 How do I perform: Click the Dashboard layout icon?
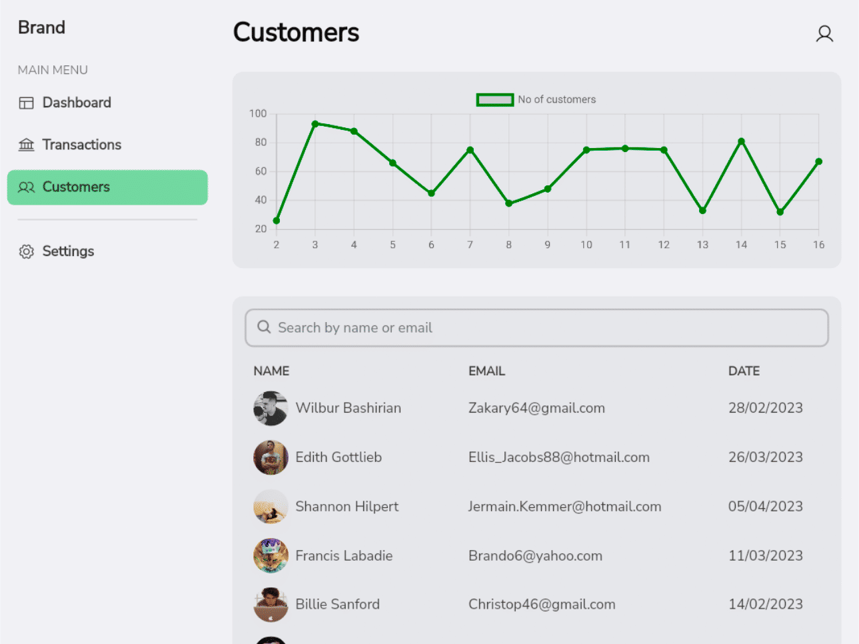coord(27,103)
